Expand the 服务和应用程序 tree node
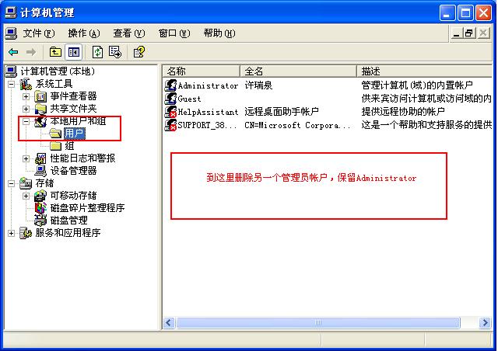Image resolution: width=498 pixels, height=351 pixels. pyautogui.click(x=11, y=233)
